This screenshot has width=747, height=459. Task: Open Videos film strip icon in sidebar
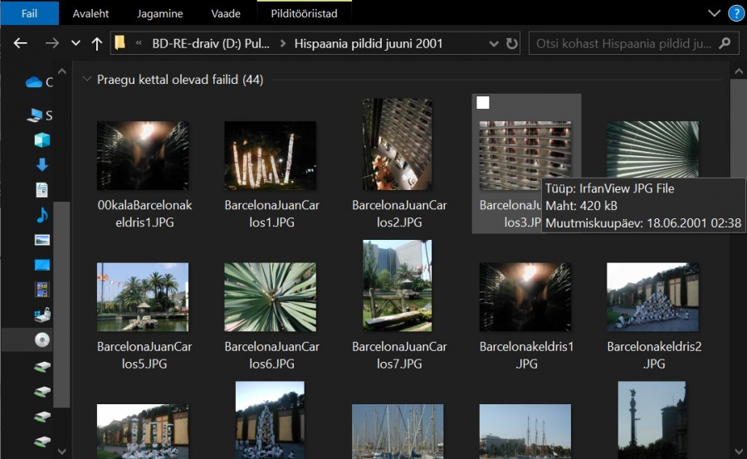42,290
